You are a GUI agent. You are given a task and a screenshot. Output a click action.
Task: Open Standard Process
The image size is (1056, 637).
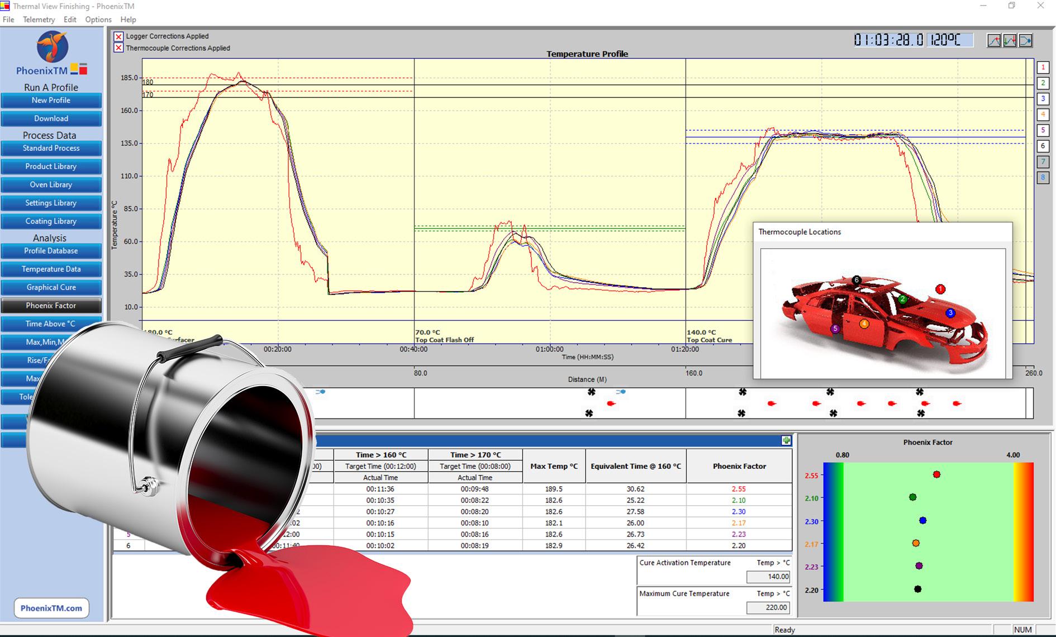51,148
